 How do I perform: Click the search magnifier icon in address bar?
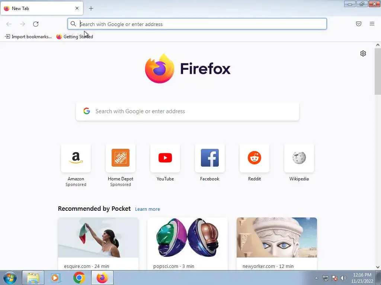[x=73, y=24]
